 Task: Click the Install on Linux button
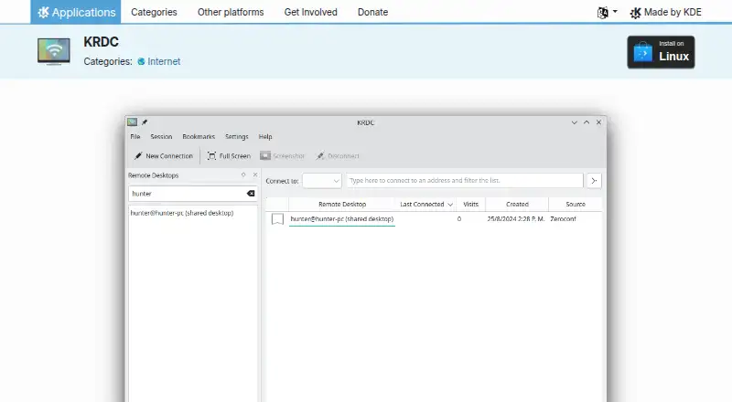661,52
